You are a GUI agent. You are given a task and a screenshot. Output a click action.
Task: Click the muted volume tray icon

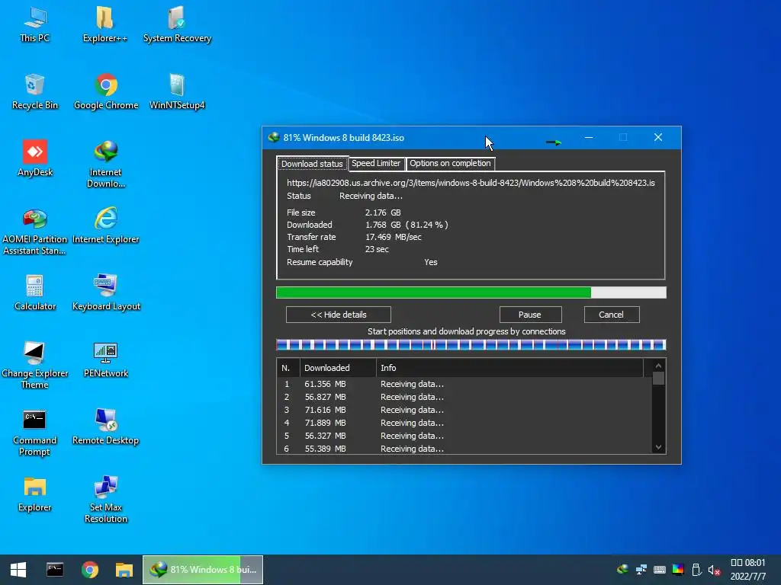pyautogui.click(x=714, y=570)
